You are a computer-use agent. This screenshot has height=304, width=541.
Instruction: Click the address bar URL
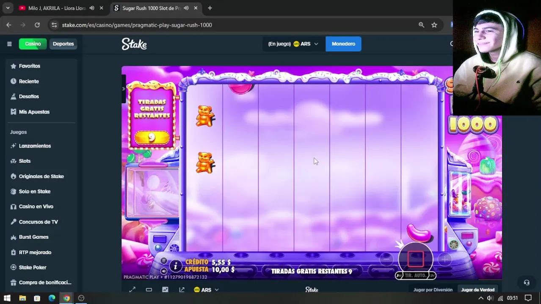click(x=137, y=25)
